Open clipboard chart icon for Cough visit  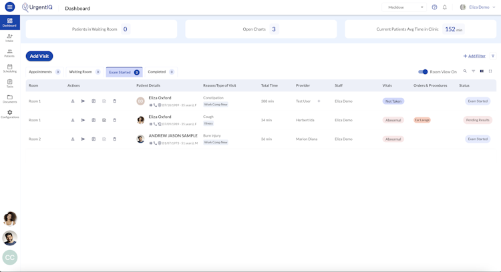coord(94,120)
